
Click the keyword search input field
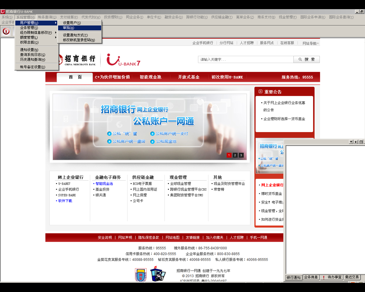246,59
